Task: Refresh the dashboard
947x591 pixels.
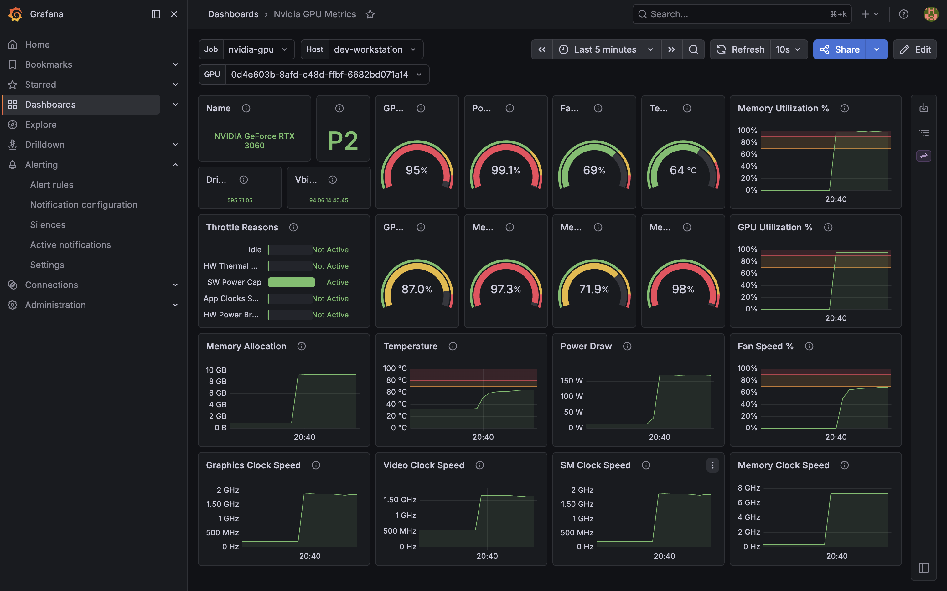Action: 740,49
